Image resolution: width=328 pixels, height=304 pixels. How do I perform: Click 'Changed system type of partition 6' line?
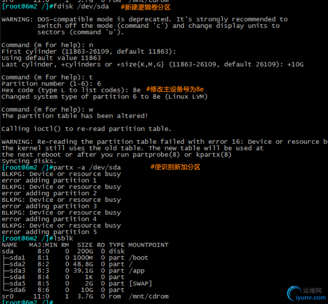[104, 97]
